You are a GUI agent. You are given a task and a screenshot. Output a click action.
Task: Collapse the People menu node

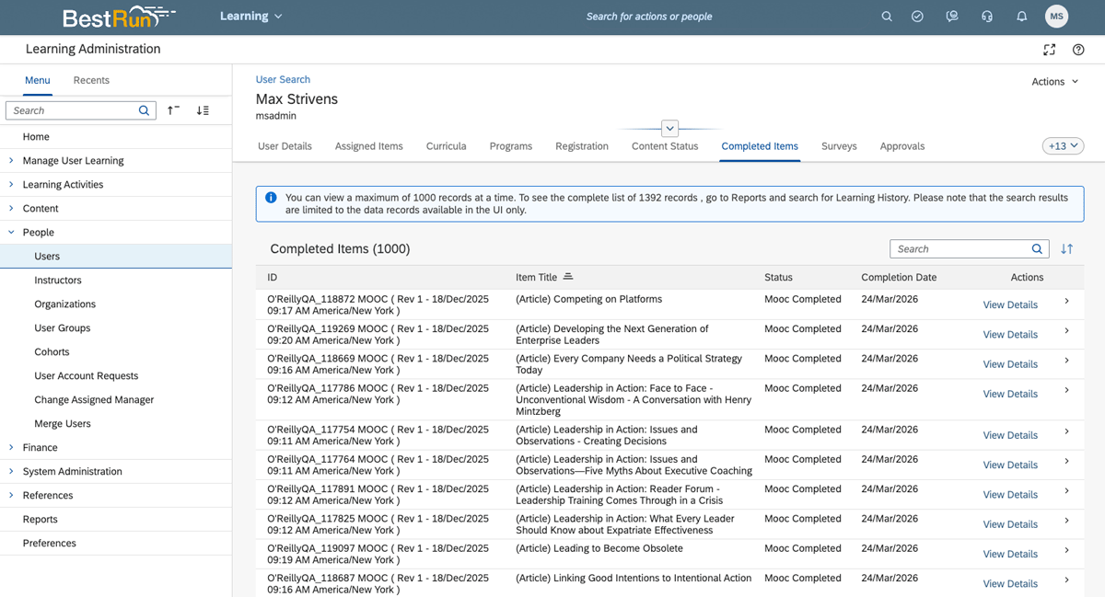11,232
